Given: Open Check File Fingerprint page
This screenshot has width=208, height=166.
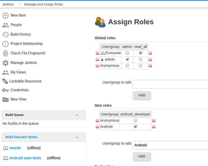Looking at the screenshot, I should 28,53.
